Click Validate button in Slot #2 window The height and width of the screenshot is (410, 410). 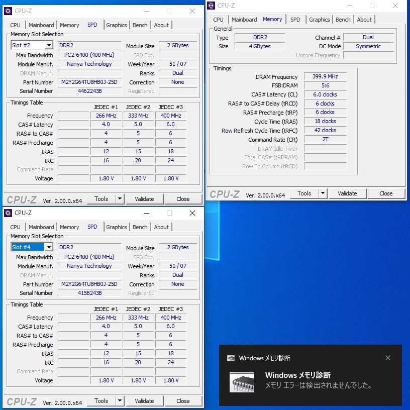(144, 199)
